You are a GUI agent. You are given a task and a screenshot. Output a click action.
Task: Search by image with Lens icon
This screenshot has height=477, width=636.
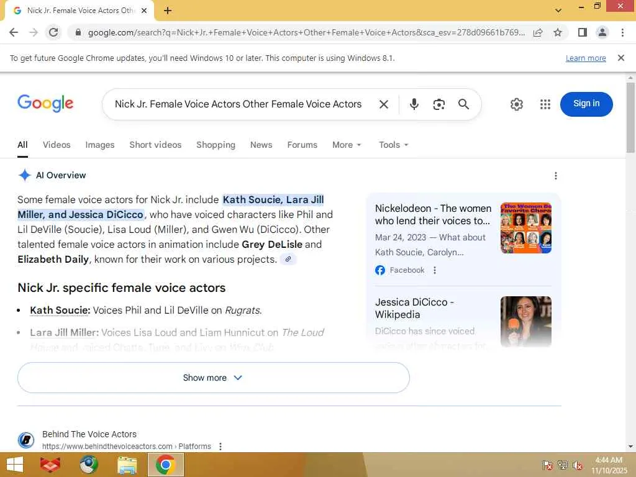coord(439,104)
